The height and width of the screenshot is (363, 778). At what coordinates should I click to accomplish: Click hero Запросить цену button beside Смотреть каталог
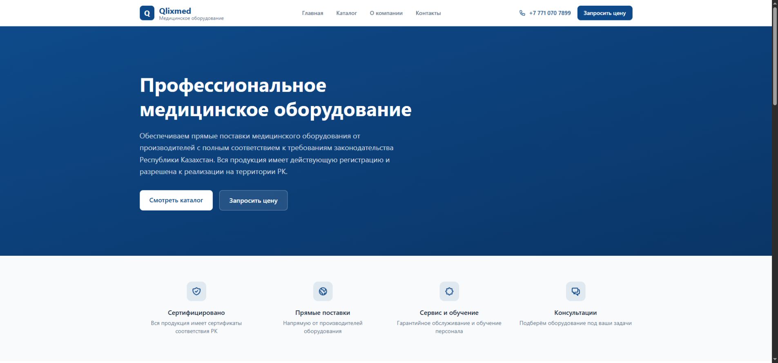[x=253, y=200]
